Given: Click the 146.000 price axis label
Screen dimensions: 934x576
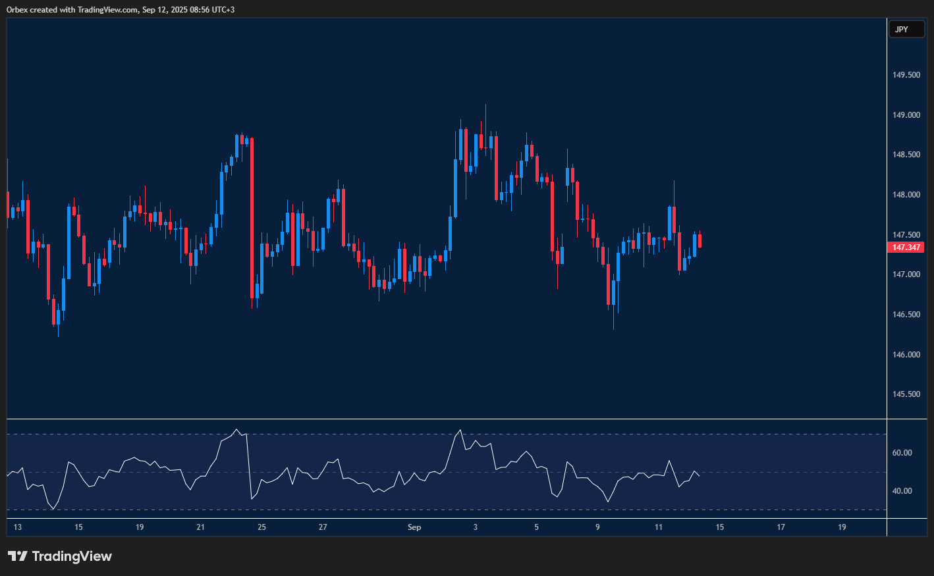Looking at the screenshot, I should click(906, 355).
